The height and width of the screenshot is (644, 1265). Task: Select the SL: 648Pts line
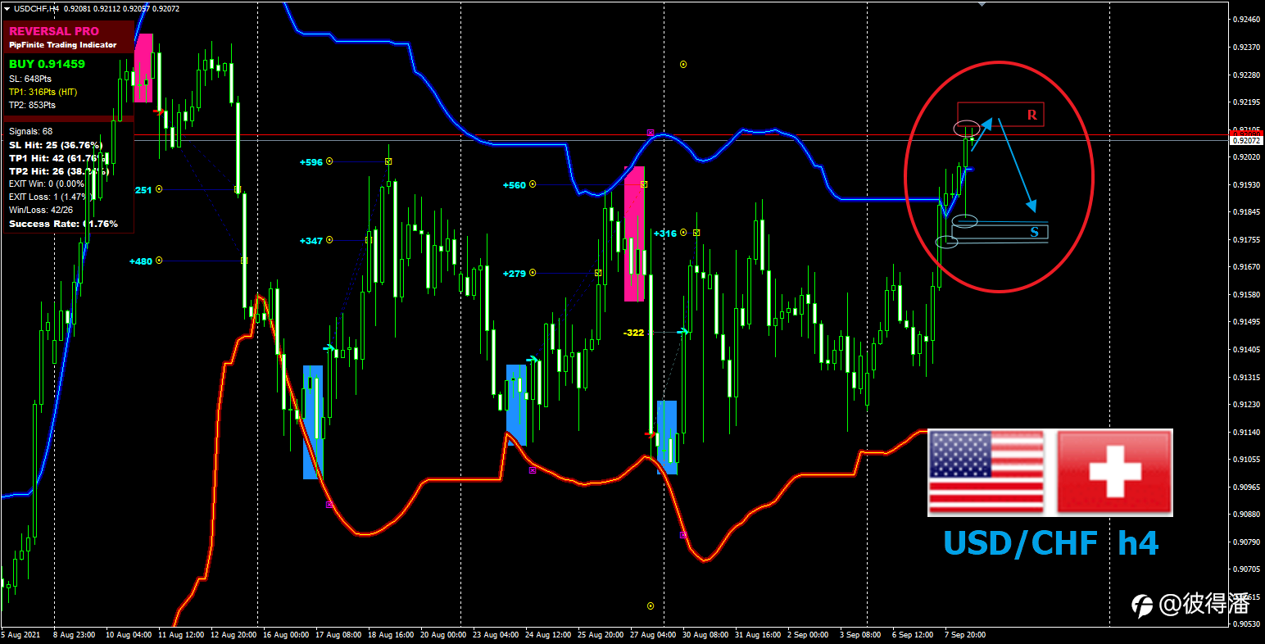tap(30, 79)
